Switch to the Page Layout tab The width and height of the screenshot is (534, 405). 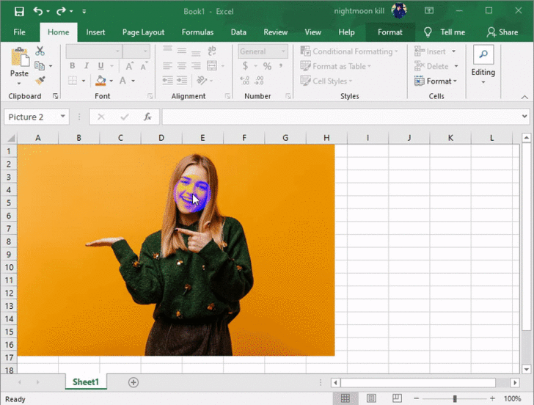(x=143, y=32)
